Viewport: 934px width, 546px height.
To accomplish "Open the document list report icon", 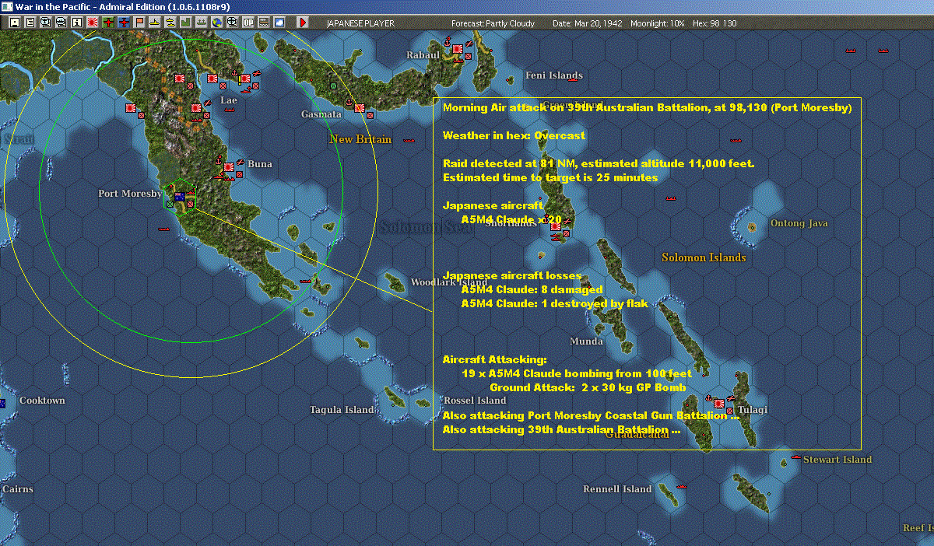I will (x=30, y=23).
